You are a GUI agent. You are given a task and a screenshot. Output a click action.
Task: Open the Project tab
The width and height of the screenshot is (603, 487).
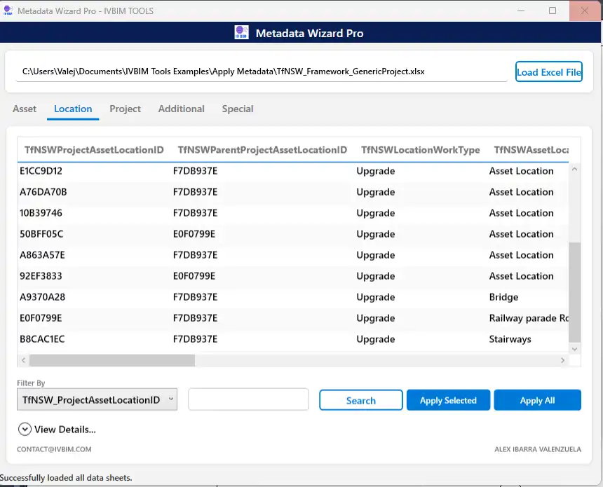(x=125, y=109)
